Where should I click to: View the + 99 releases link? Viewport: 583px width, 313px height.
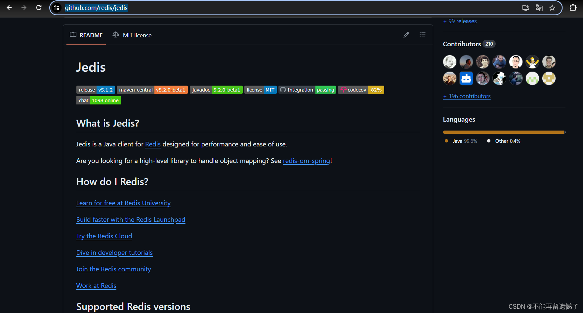460,21
